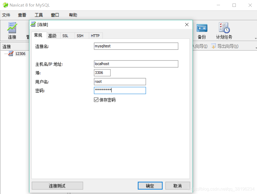This screenshot has width=257, height=194.
Task: Click the 用户名 field containing root
Action: pyautogui.click(x=120, y=82)
